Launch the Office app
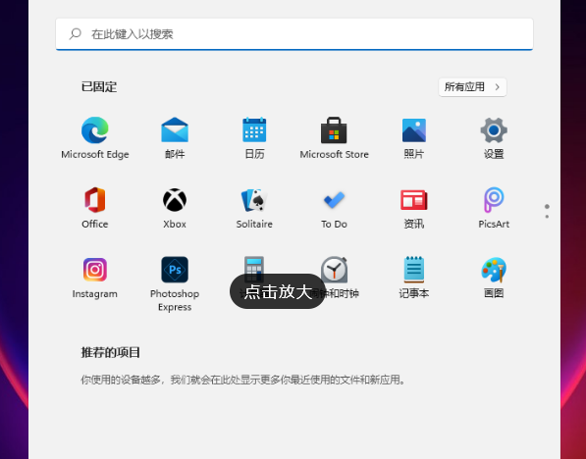 click(x=95, y=208)
